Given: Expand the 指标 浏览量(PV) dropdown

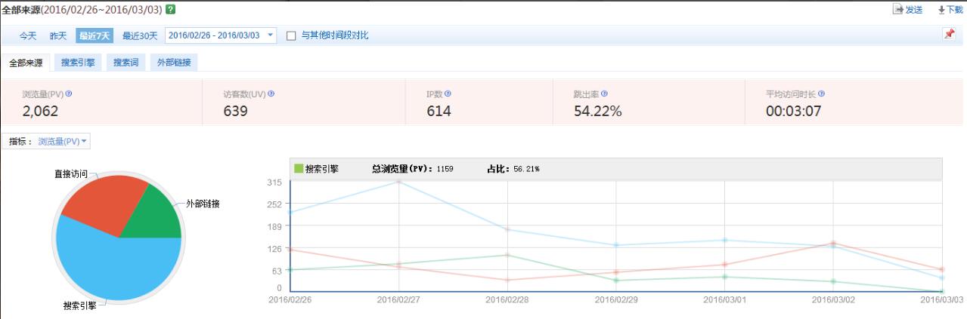Looking at the screenshot, I should (63, 141).
